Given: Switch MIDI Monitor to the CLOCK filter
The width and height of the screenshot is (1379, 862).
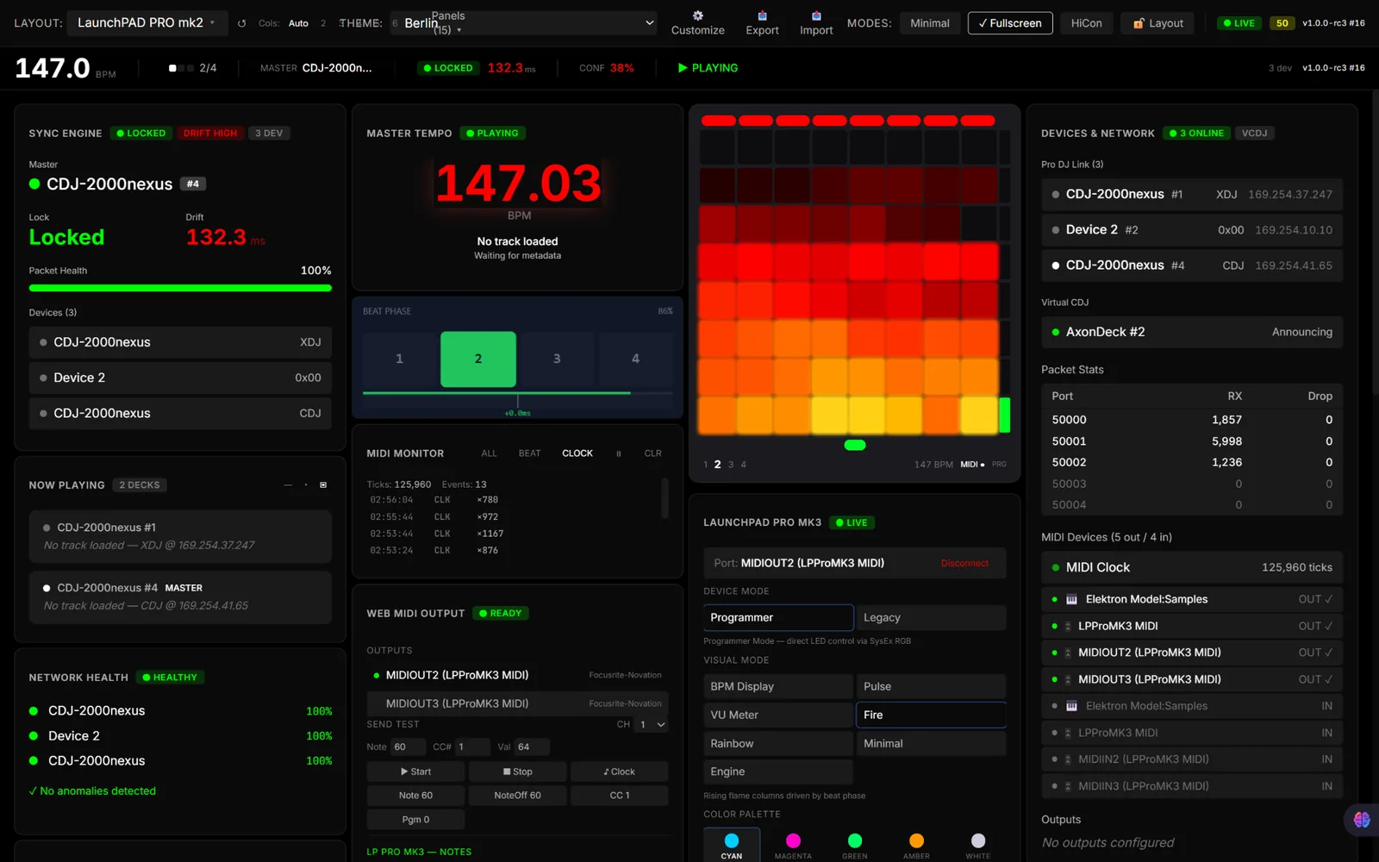Looking at the screenshot, I should (577, 453).
